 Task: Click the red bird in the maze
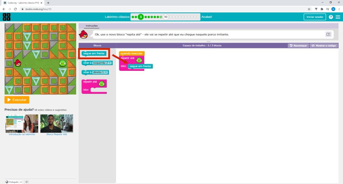(x=18, y=63)
